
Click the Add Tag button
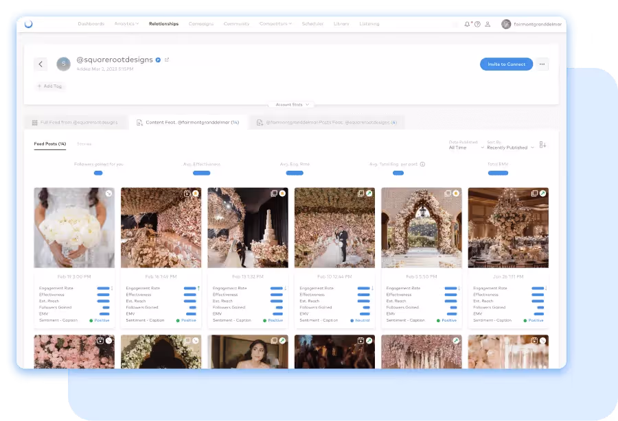[x=49, y=86]
